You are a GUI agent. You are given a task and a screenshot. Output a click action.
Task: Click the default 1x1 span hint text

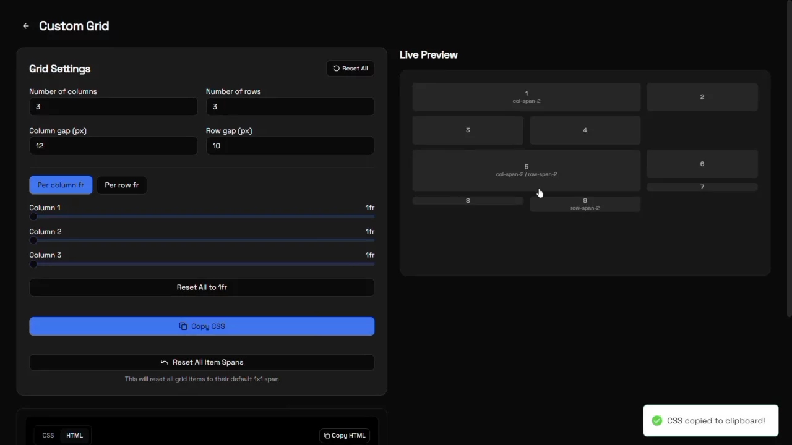202,379
